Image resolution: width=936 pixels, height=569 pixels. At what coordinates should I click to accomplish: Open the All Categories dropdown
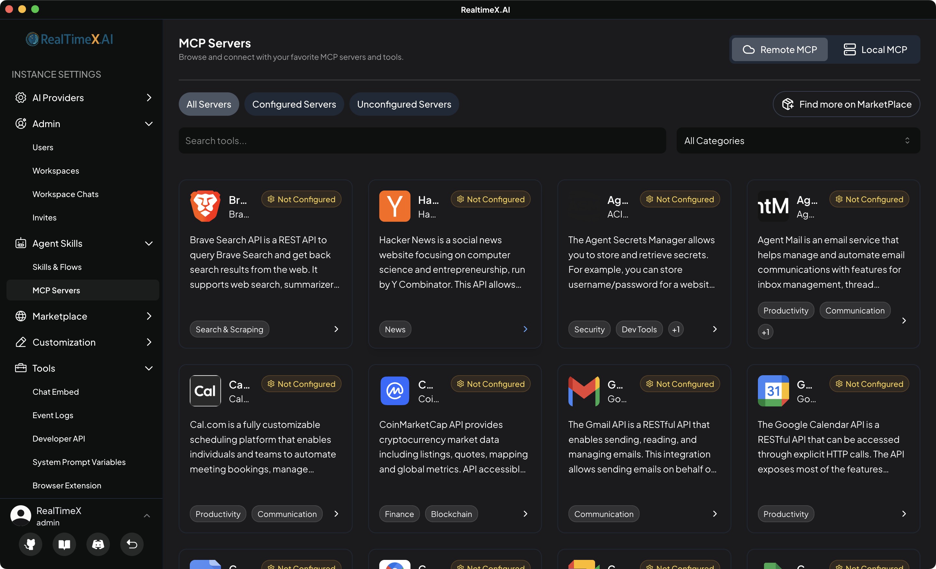798,141
